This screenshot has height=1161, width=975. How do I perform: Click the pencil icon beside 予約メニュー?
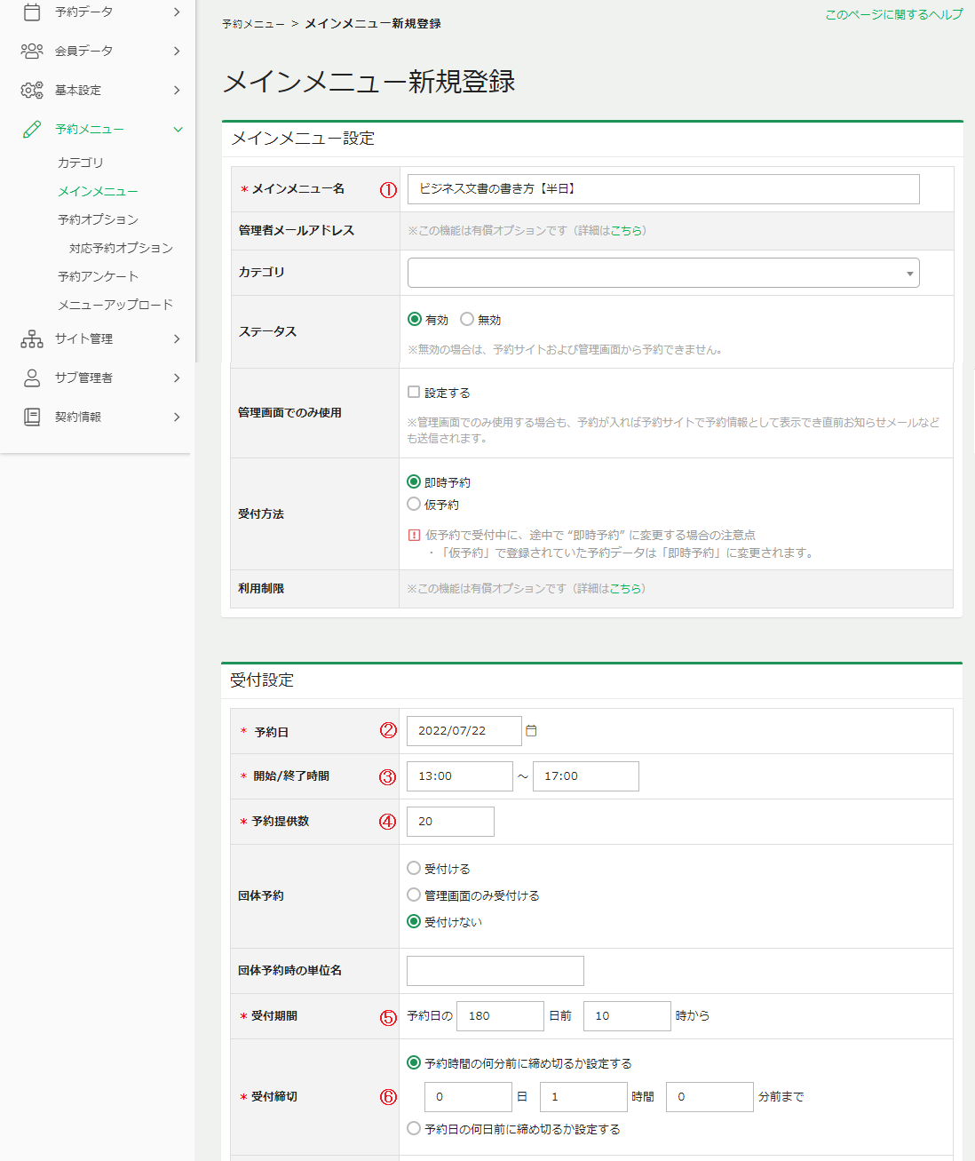coord(32,129)
